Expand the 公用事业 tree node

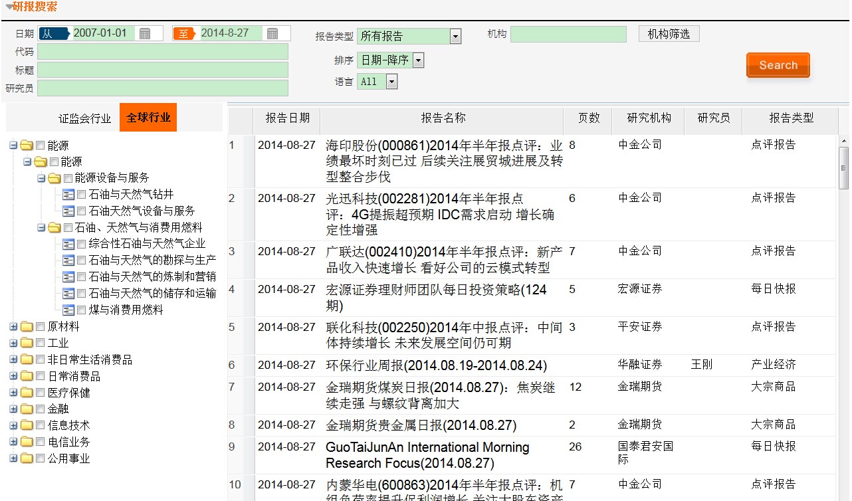pyautogui.click(x=13, y=458)
